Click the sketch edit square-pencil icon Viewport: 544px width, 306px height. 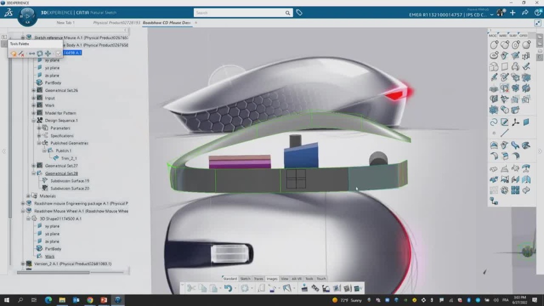click(505, 122)
